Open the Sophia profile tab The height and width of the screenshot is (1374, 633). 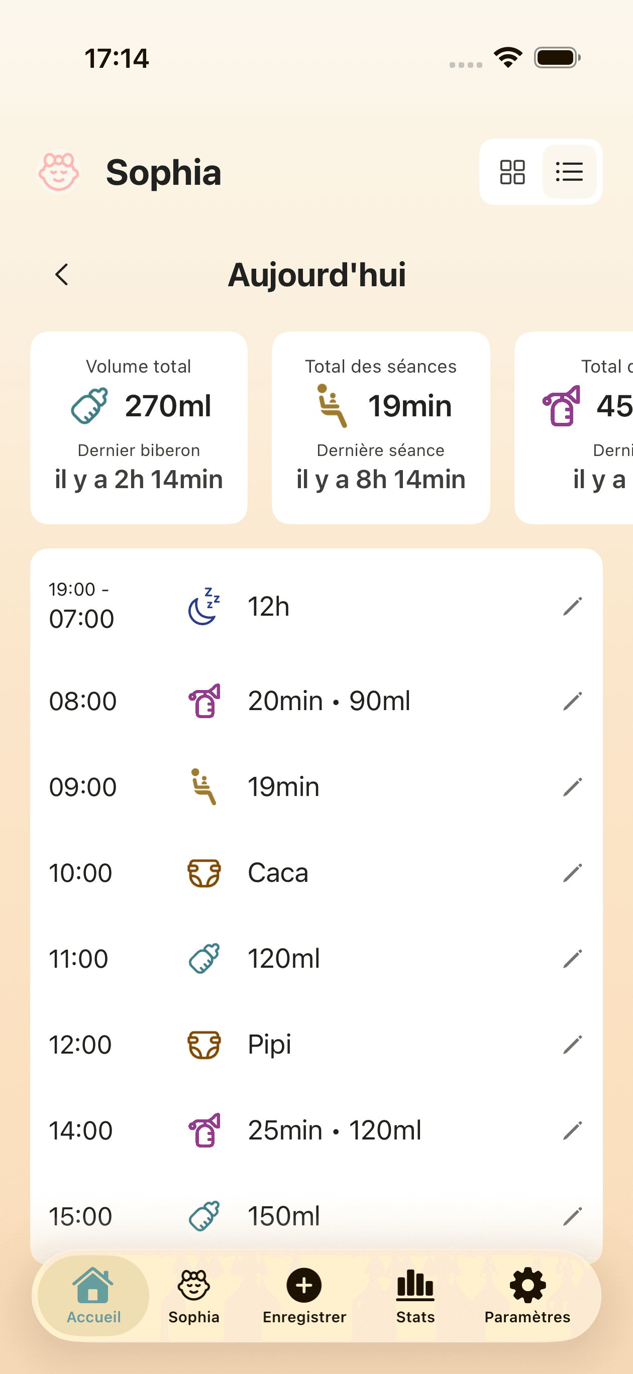194,1295
